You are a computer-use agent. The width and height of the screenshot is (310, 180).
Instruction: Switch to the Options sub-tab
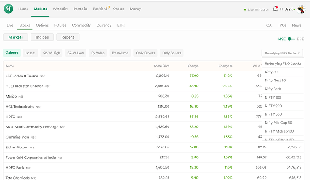pyautogui.click(x=42, y=25)
